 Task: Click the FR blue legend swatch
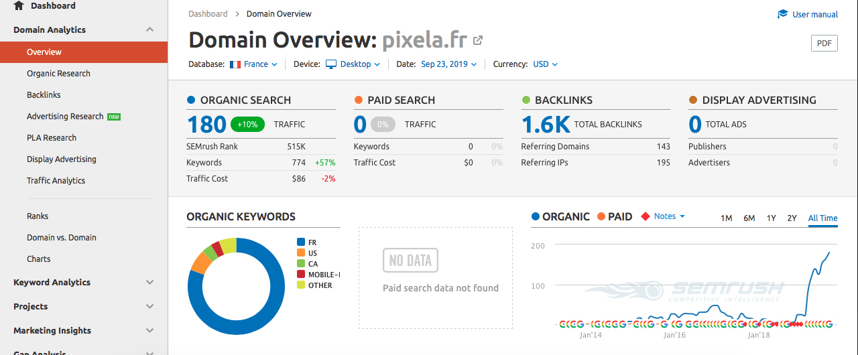[x=300, y=242]
